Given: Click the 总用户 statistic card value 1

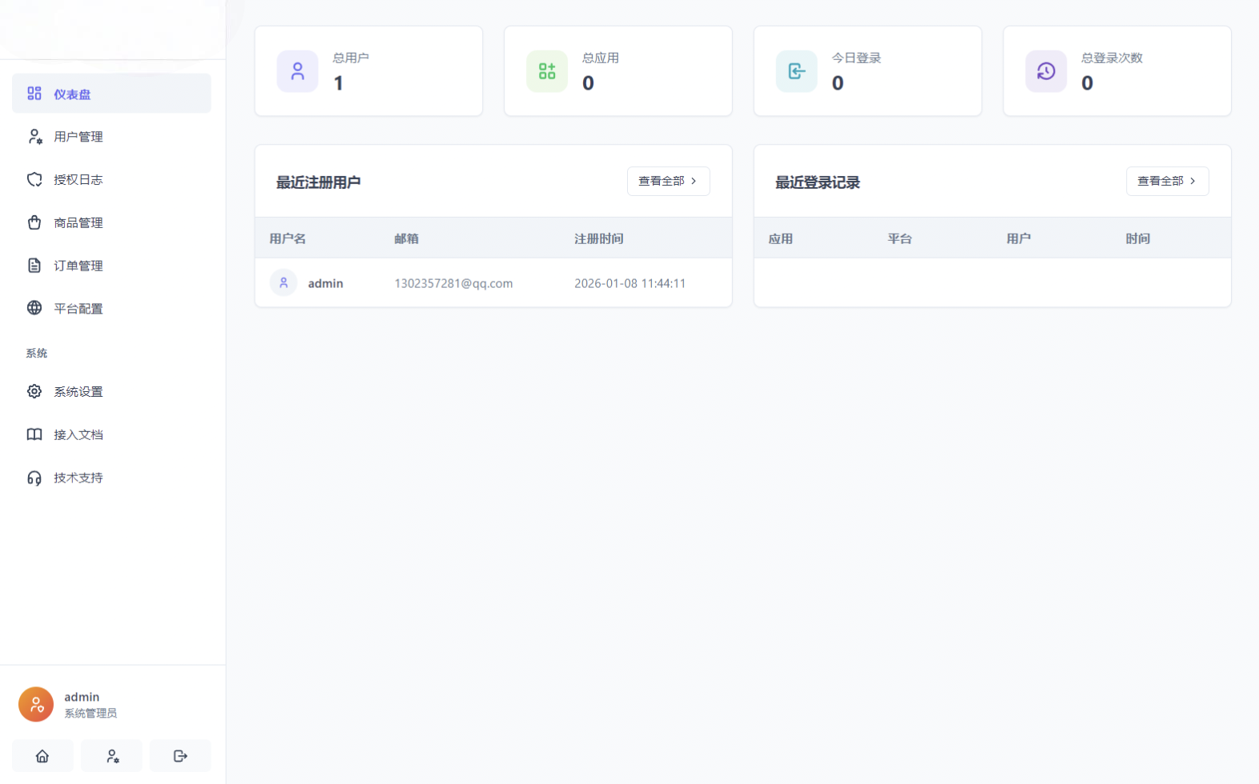Looking at the screenshot, I should [339, 83].
